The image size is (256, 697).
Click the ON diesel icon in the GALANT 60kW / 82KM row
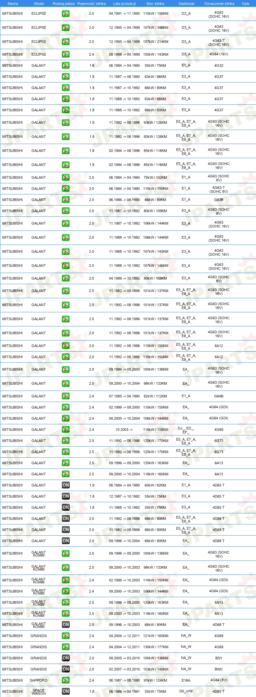[x=65, y=485]
